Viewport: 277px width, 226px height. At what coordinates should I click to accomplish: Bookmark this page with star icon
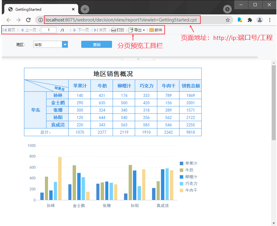click(228, 20)
